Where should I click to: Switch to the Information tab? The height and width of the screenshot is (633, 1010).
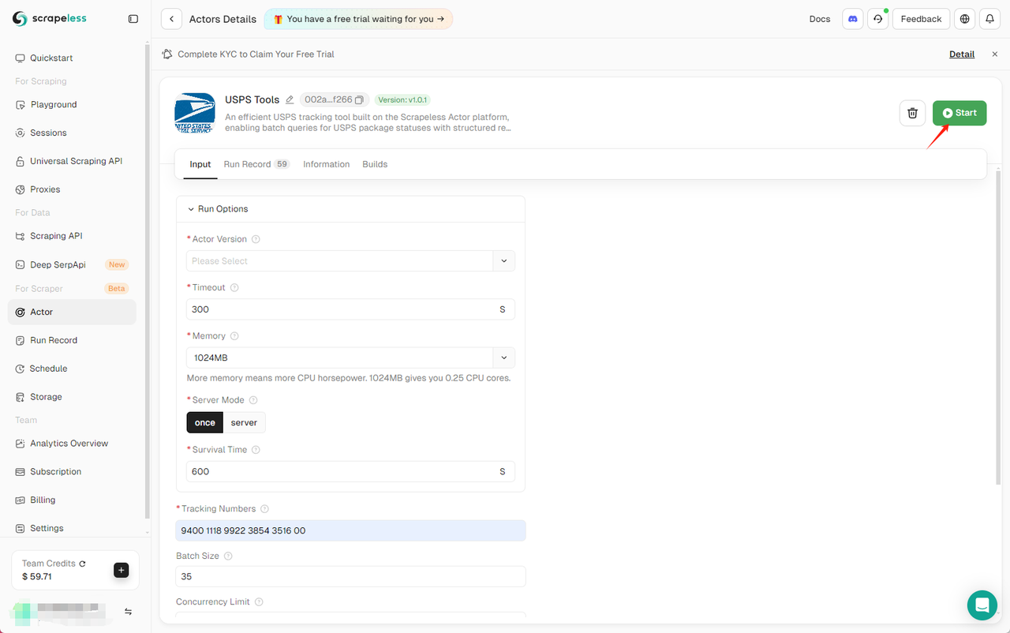click(x=326, y=164)
